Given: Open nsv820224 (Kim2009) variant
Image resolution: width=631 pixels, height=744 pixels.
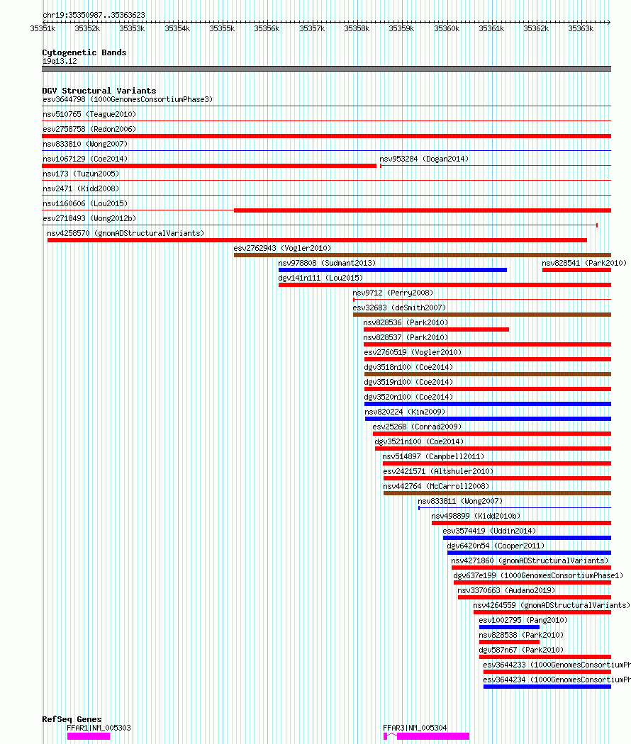Looking at the screenshot, I should (405, 412).
